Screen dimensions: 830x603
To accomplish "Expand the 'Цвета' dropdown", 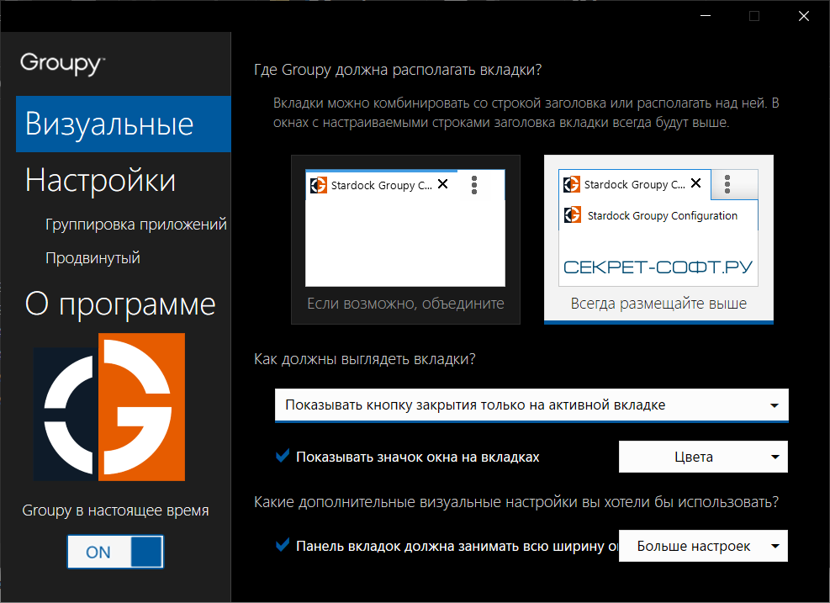I will pyautogui.click(x=703, y=458).
